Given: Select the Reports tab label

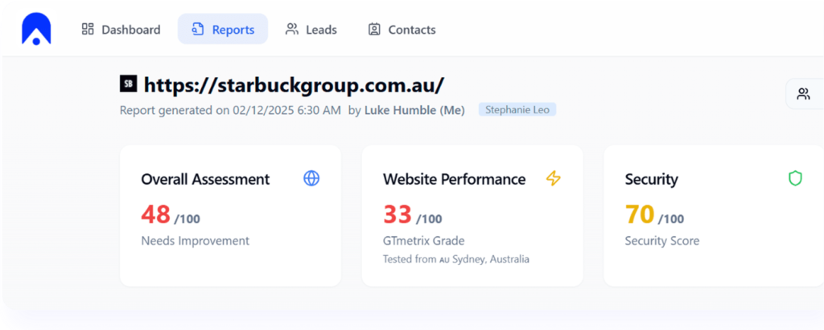Looking at the screenshot, I should pyautogui.click(x=233, y=30).
